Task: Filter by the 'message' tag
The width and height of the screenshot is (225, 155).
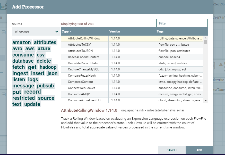Action: click(x=23, y=86)
